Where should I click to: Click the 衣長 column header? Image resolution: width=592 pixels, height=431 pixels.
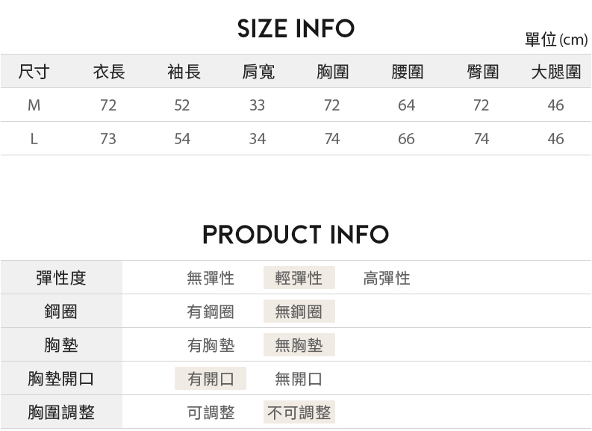[x=109, y=72]
